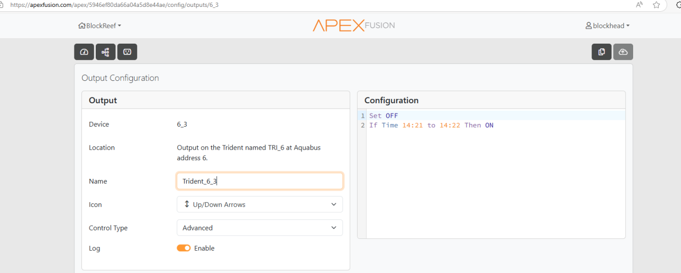681x273 pixels.
Task: Expand the blockhead account menu
Action: tap(608, 26)
